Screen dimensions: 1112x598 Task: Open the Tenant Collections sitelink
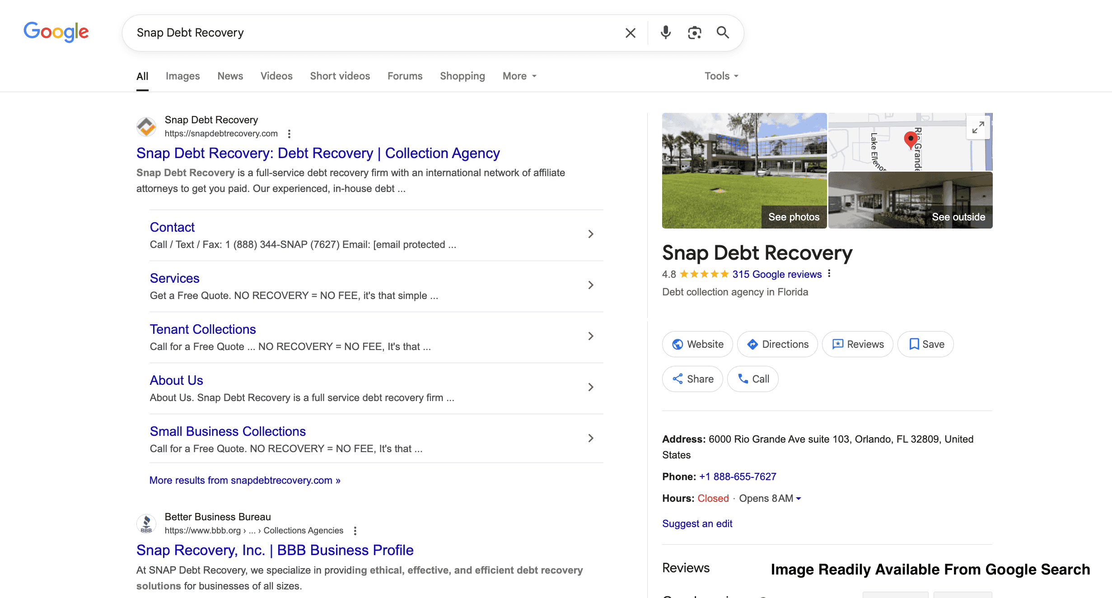tap(203, 329)
